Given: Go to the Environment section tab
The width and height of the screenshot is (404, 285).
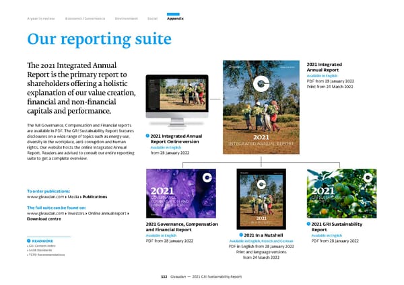Looking at the screenshot, I should (x=127, y=18).
